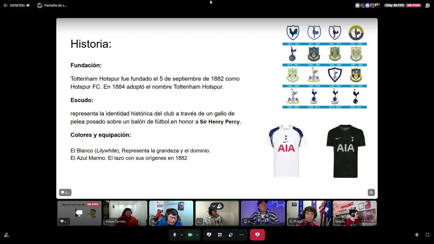Disconnect from the voice call
This screenshot has height=244, width=434.
257,235
